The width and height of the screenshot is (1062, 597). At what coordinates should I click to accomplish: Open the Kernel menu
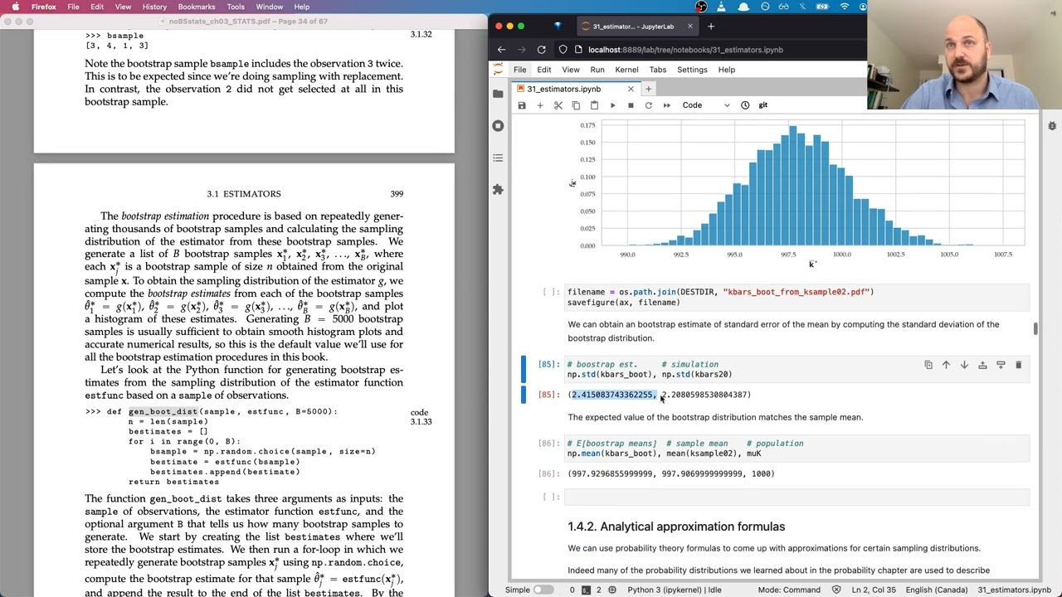(x=626, y=70)
